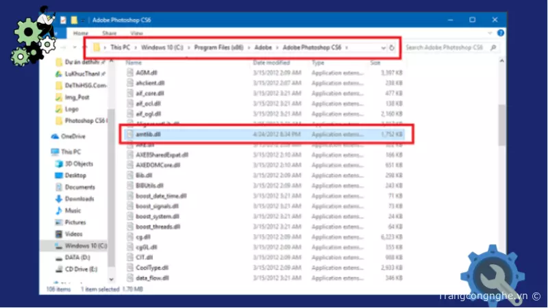Open the Home ribbon tab
This screenshot has height=308, width=548.
pos(81,32)
